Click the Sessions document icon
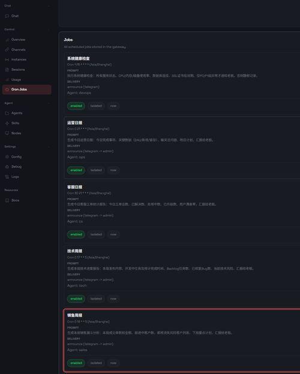Viewport: 300px width, 374px height. tap(7, 70)
